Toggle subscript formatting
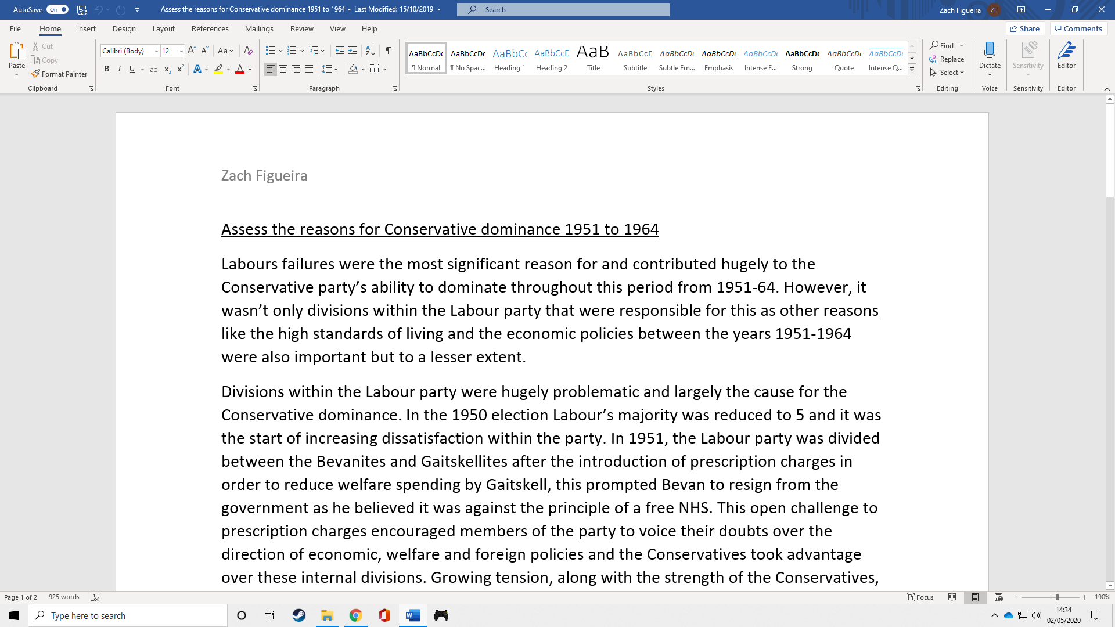Screen dimensions: 1115x627 tap(167, 69)
